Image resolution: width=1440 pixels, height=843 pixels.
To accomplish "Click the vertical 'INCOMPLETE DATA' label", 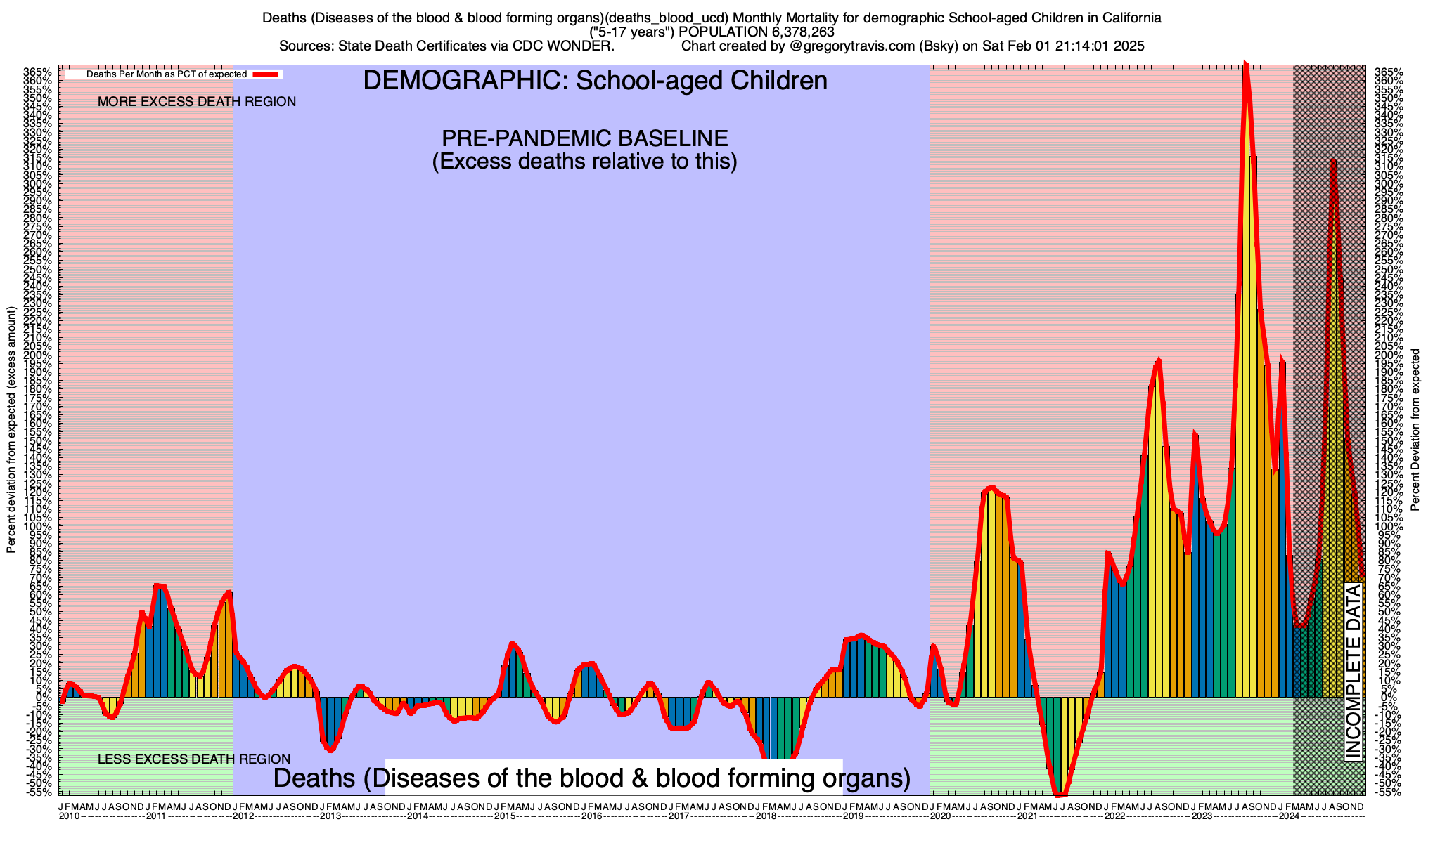I will (1353, 672).
